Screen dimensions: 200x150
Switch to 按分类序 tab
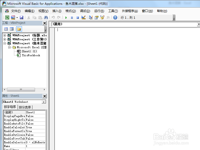(25, 107)
